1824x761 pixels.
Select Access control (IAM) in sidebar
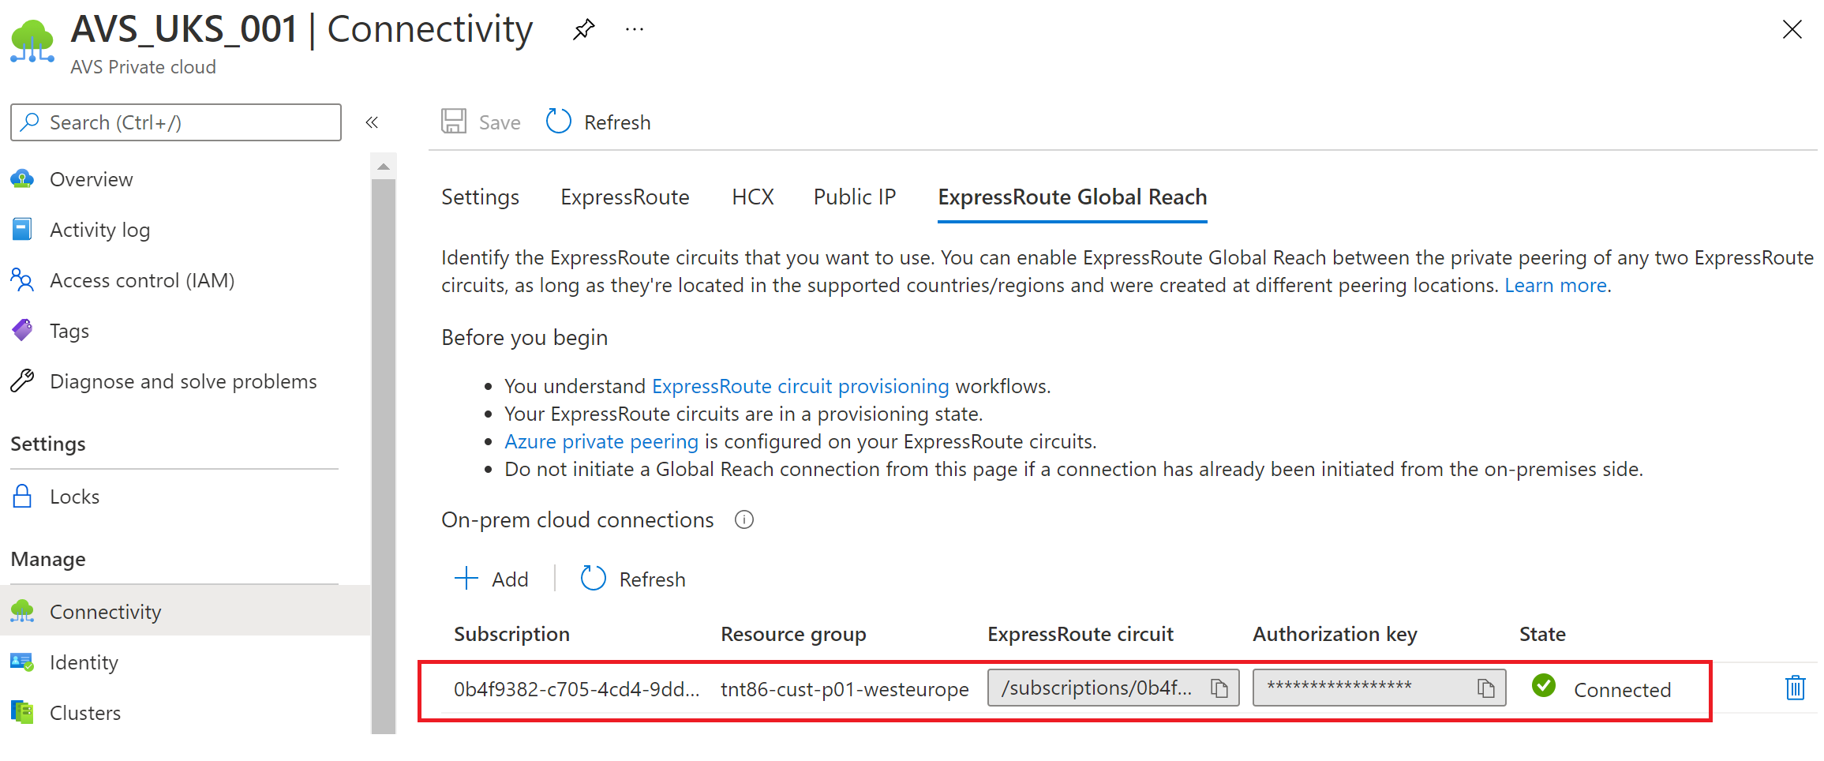tap(142, 280)
